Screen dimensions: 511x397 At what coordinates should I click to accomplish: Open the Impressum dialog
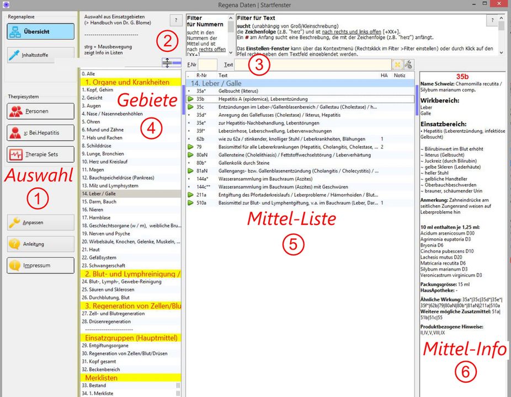click(x=40, y=266)
